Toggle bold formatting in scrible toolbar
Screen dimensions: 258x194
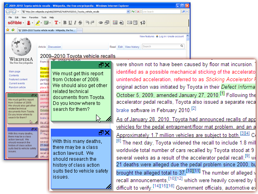tap(65, 23)
